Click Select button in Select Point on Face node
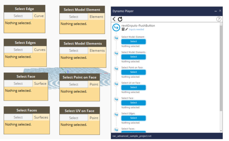 click(x=74, y=84)
